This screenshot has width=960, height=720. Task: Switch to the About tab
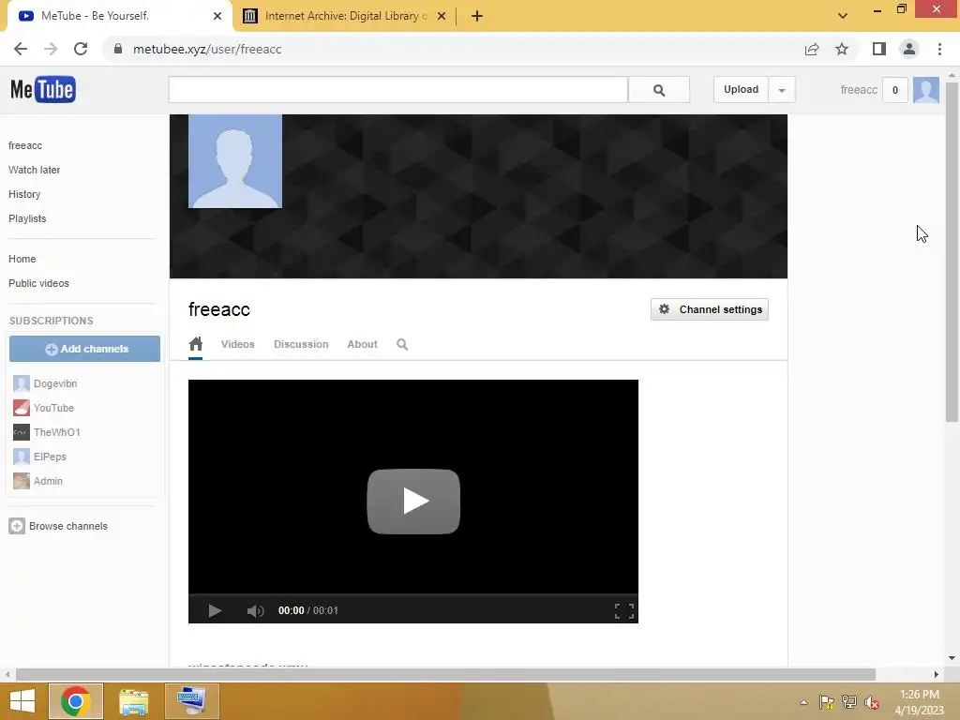point(362,344)
